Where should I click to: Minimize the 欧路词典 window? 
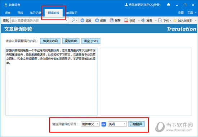(x=177, y=5)
